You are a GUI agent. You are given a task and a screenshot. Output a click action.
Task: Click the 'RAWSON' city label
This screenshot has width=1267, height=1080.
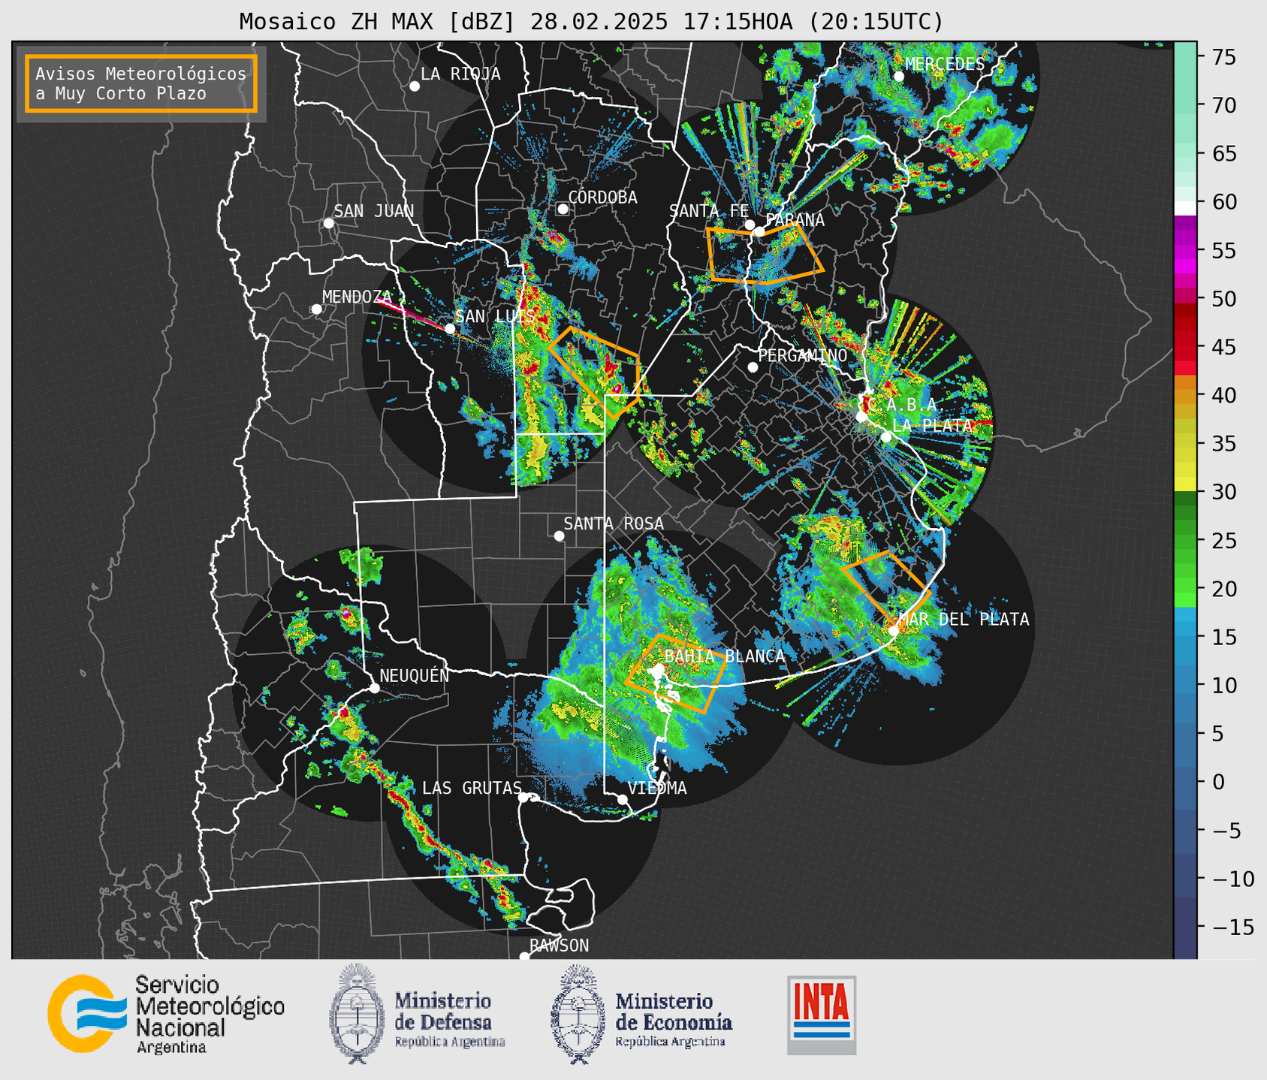click(x=560, y=946)
